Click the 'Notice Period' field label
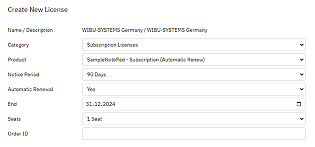315x147 pixels. [x=23, y=74]
